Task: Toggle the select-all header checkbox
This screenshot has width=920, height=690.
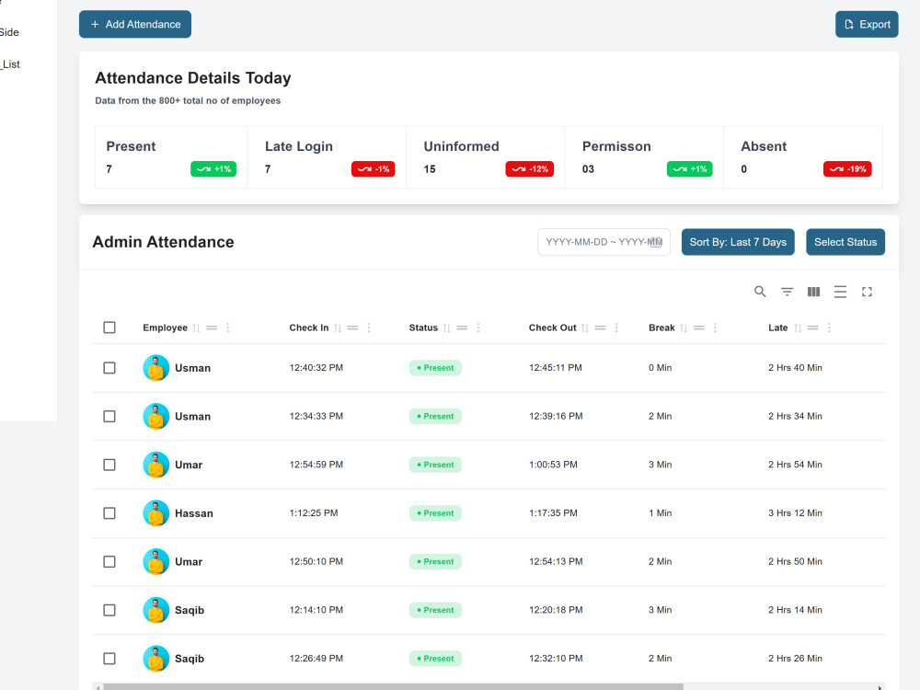Action: coord(109,328)
